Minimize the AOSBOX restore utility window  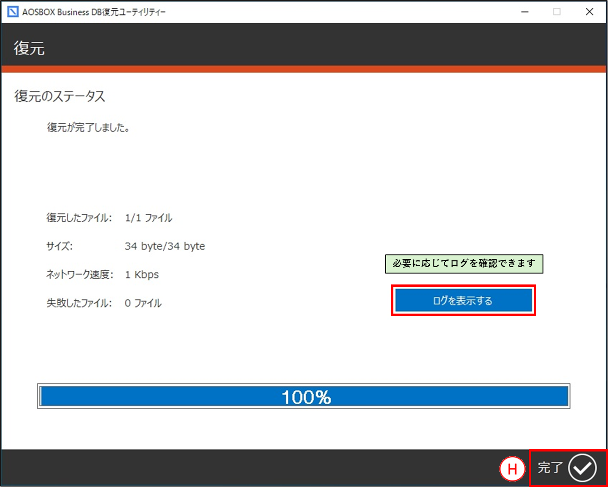click(525, 12)
